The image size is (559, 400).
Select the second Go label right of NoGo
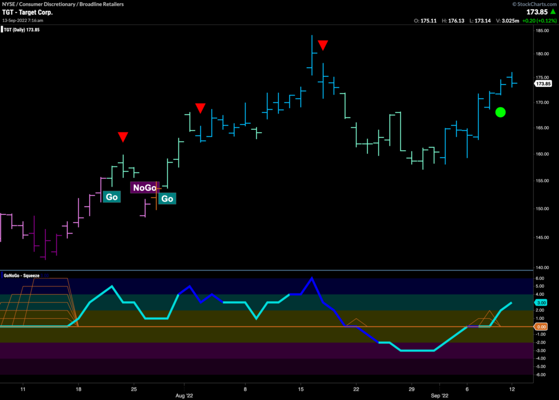[167, 199]
